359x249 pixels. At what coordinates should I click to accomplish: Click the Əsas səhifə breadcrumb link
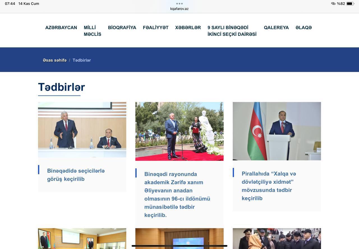[x=55, y=60]
